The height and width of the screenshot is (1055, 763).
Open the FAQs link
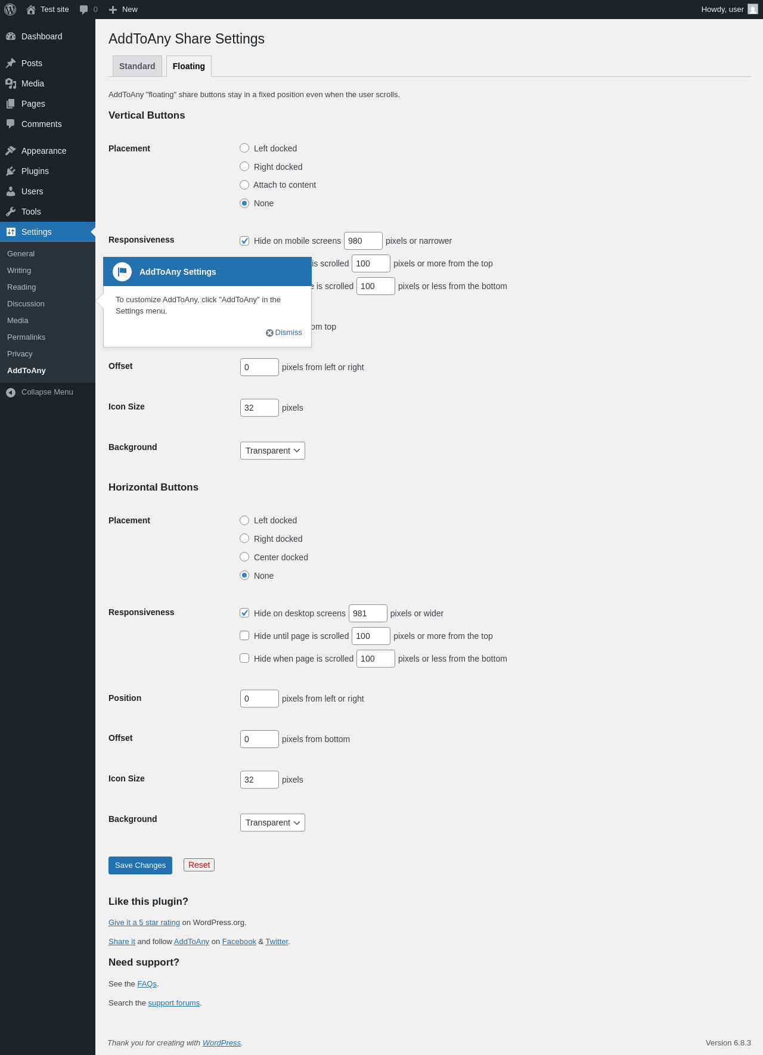[147, 984]
